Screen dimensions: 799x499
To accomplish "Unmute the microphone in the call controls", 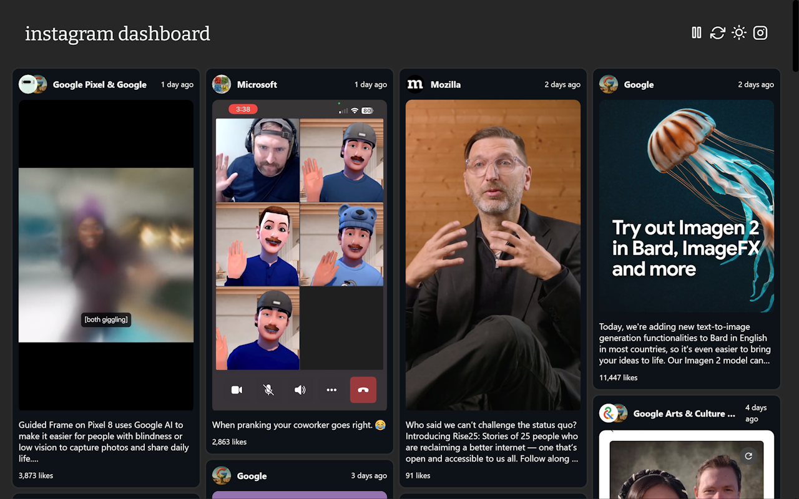I will 268,389.
